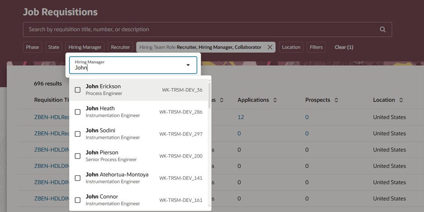
Task: Click the Prospects column header
Action: [x=318, y=100]
